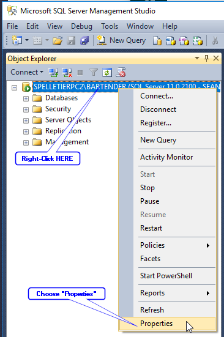Image resolution: width=224 pixels, height=337 pixels.
Task: Click the Delete script icon in Object Explorer
Action: 121,72
